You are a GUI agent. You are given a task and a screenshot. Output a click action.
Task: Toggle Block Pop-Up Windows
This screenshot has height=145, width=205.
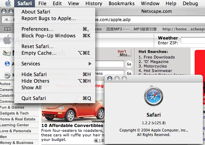pos(55,36)
